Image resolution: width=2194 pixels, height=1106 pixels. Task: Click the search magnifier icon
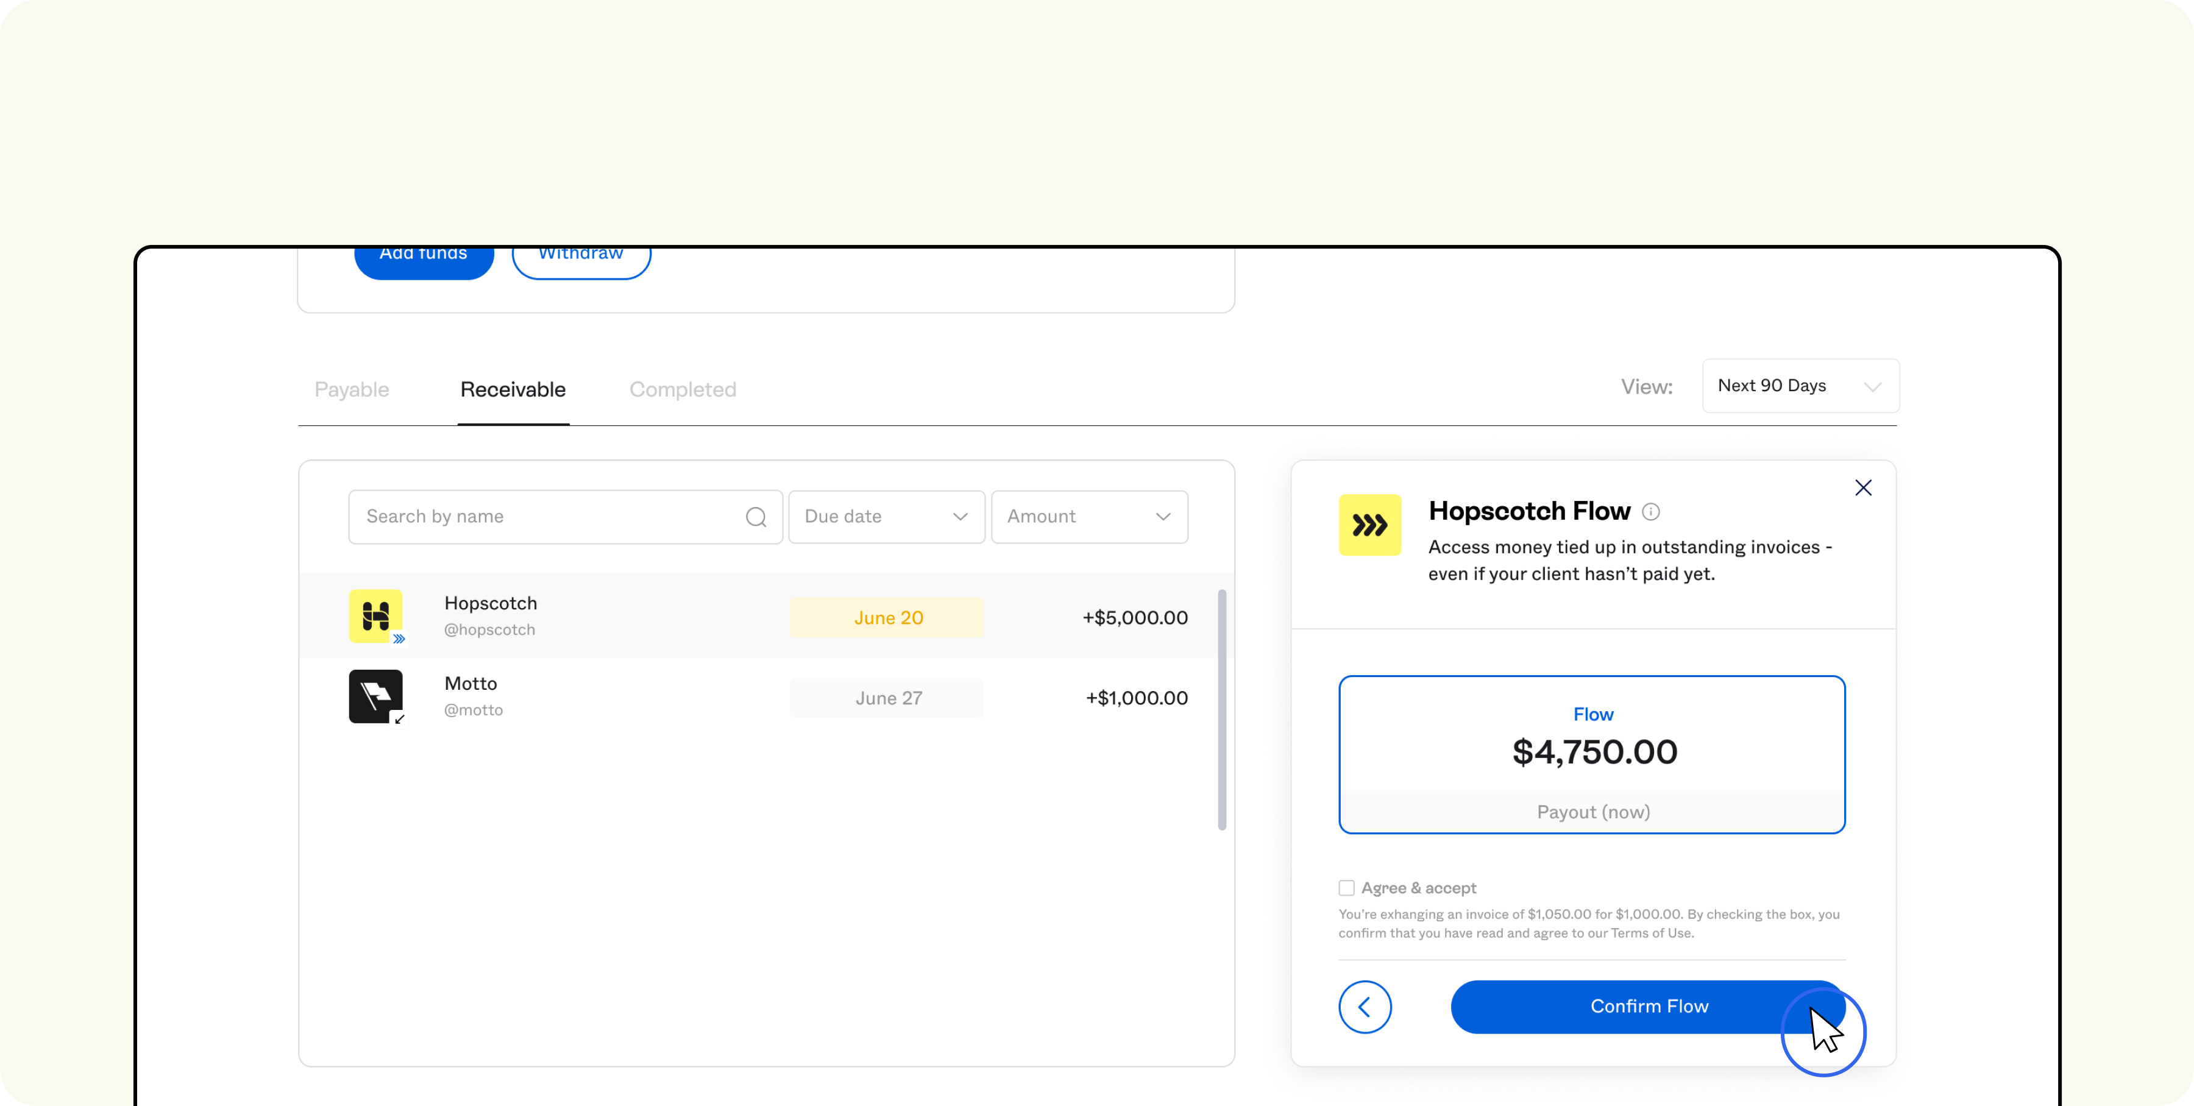click(x=756, y=517)
